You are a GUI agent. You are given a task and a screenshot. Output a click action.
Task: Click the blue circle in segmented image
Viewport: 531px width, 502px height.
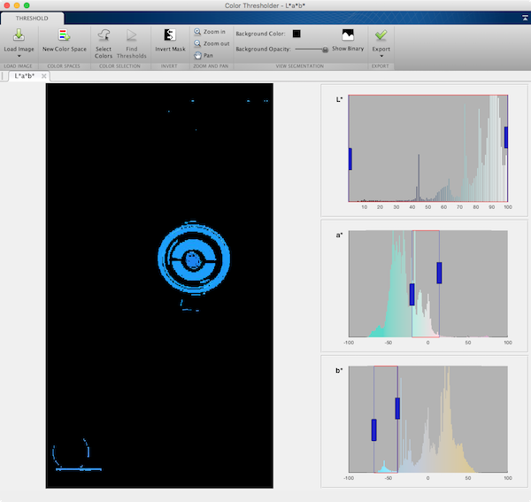(x=191, y=259)
